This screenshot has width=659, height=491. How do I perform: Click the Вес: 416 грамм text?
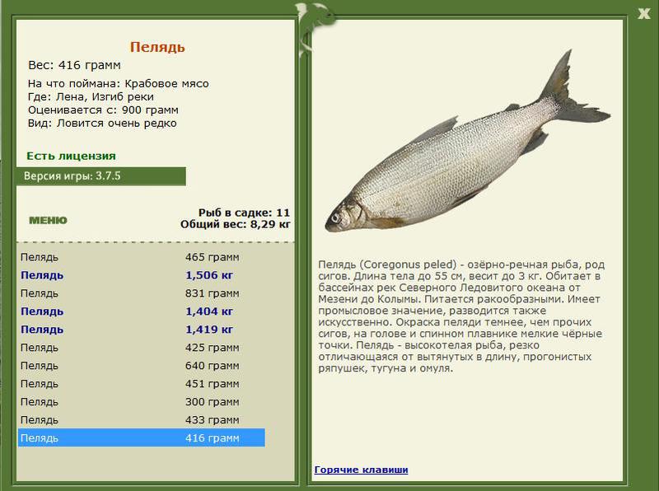(74, 65)
